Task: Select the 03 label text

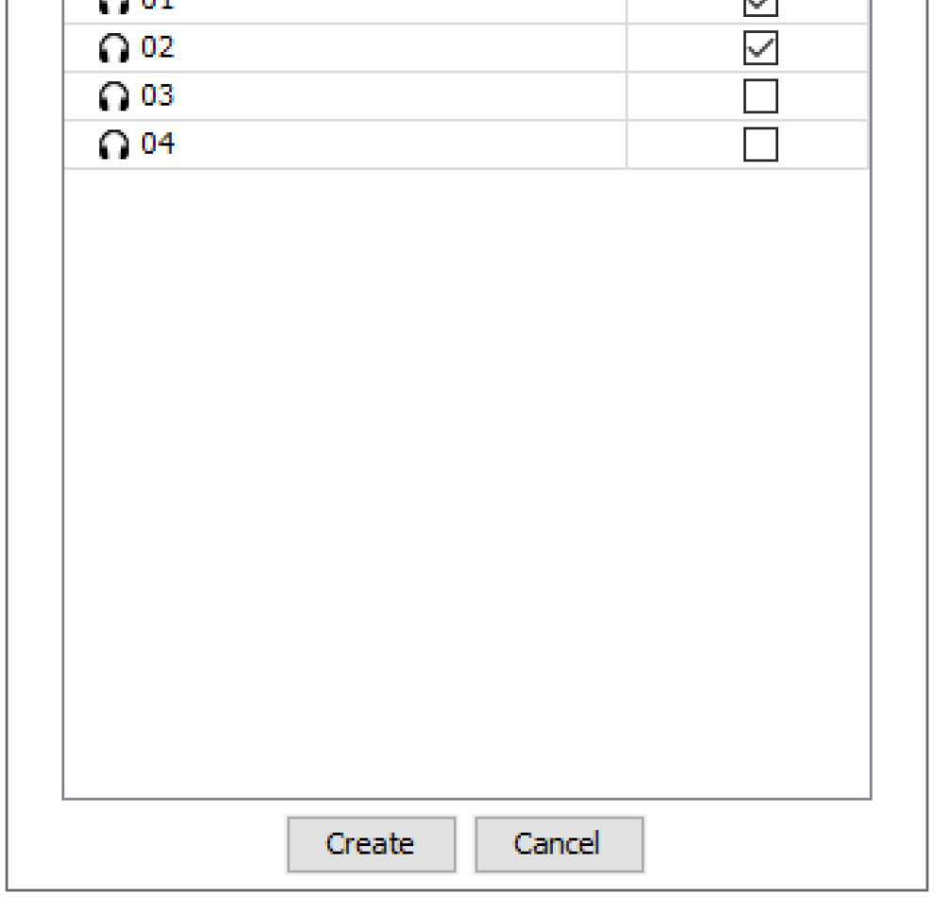Action: click(x=158, y=96)
